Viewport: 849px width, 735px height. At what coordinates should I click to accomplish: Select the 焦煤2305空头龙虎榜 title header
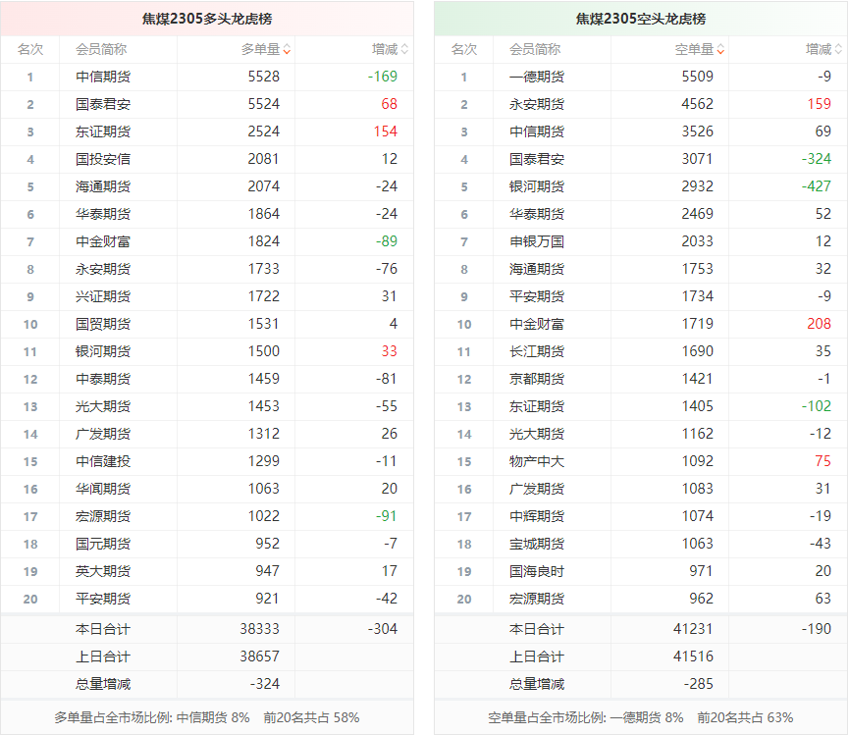point(641,19)
